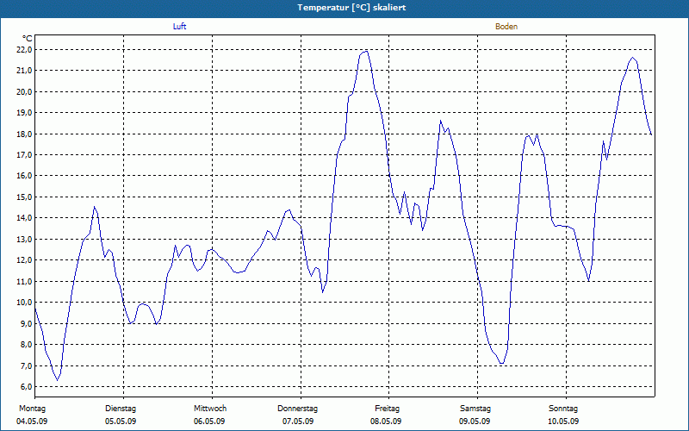Click the chart title Temperatur [°C] skaliert
This screenshot has width=689, height=431.
point(351,8)
